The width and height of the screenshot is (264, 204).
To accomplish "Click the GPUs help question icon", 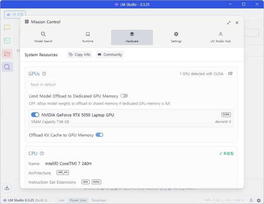I will pyautogui.click(x=44, y=74).
